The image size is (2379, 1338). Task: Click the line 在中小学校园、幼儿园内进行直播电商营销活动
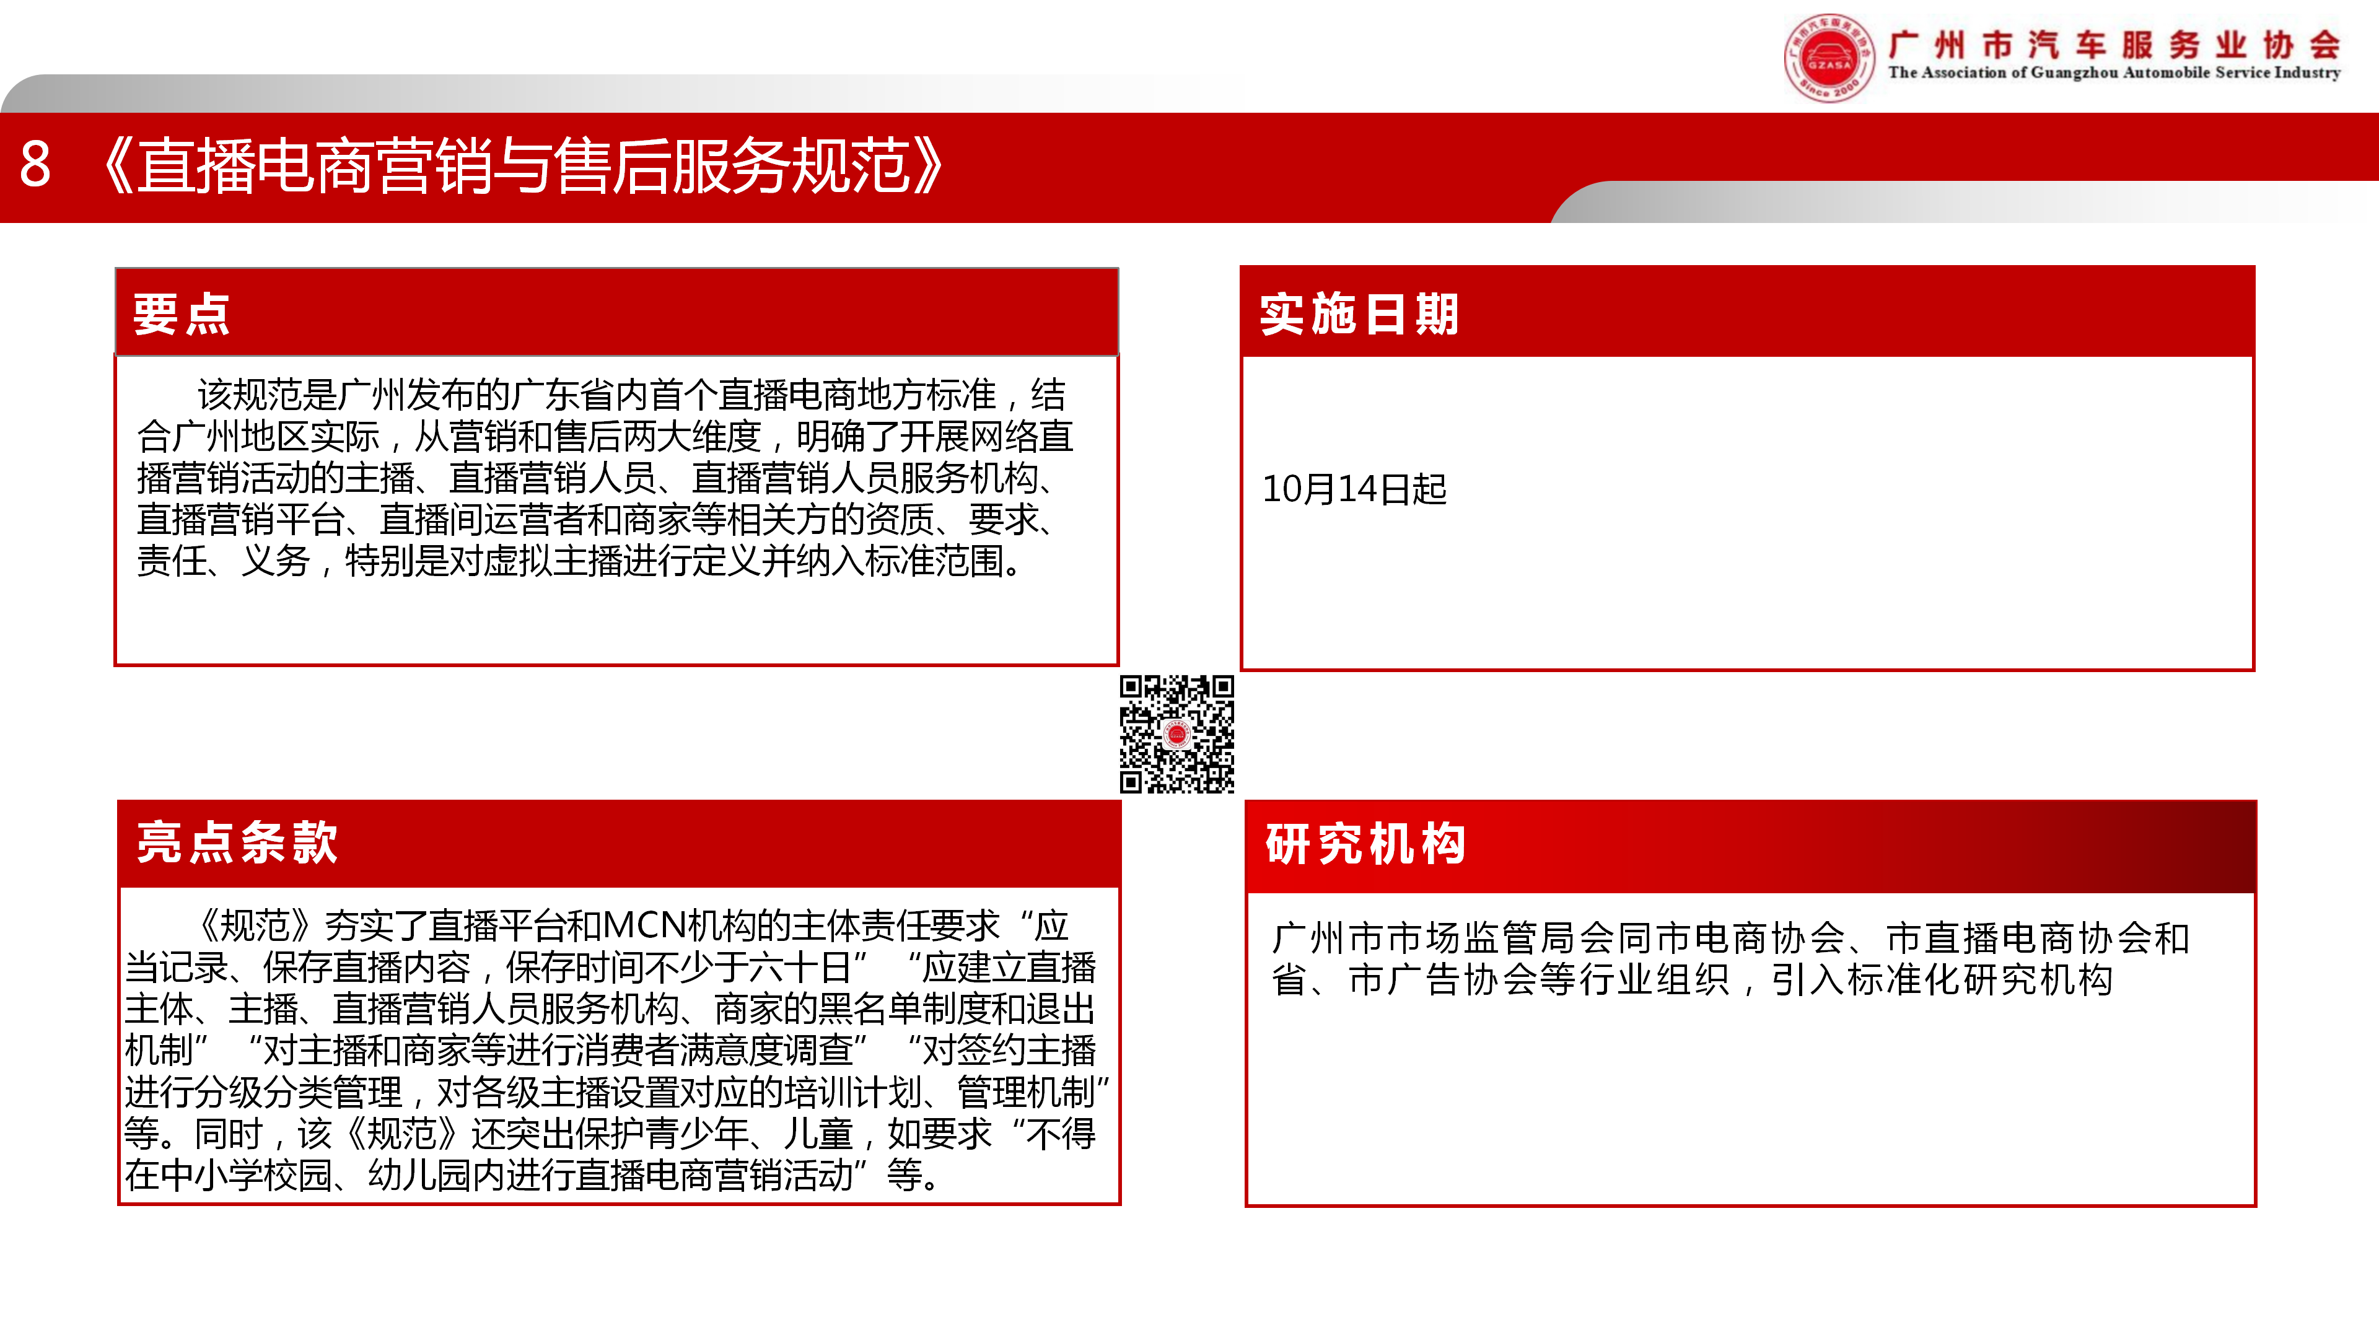click(x=532, y=1176)
